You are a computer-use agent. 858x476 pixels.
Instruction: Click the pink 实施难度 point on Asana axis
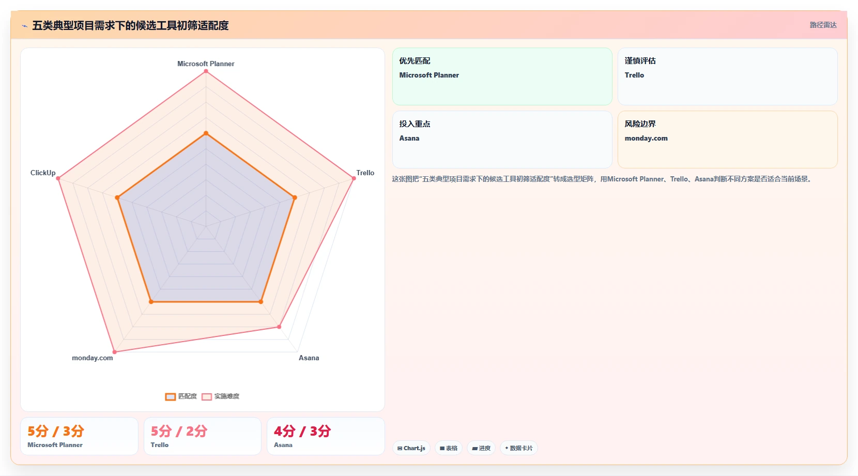click(x=279, y=327)
